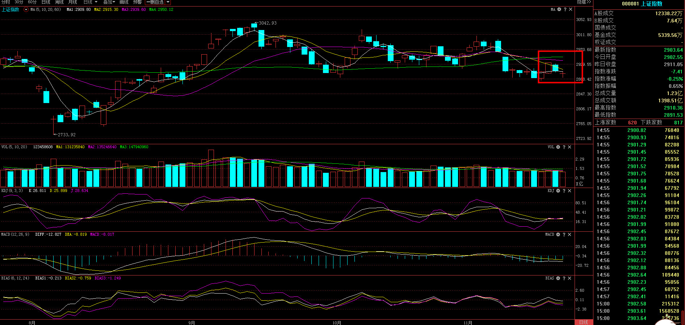
Task: Click the 画线 drawing tool button
Action: coord(124,2)
